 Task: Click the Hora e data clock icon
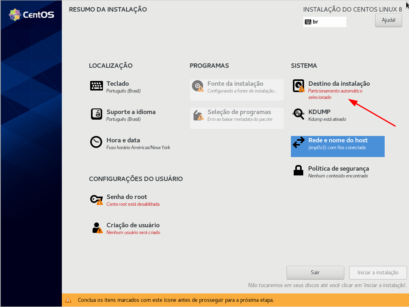(96, 142)
